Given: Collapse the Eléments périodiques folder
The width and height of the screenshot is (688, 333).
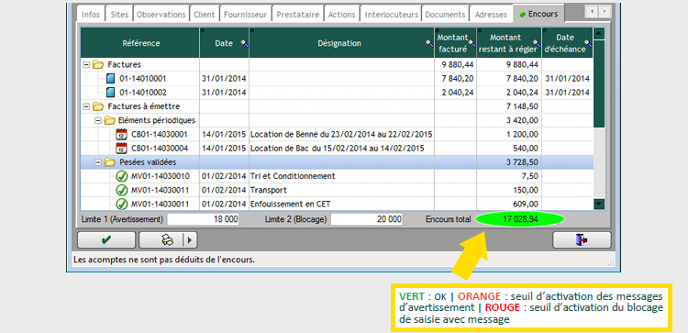Looking at the screenshot, I should 98,120.
